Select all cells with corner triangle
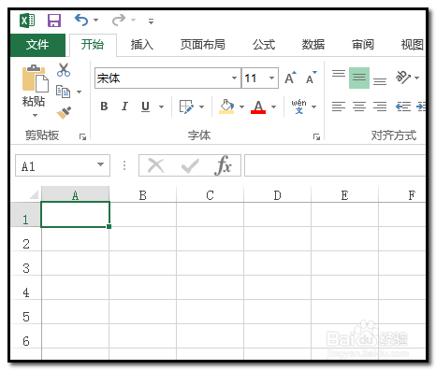 pyautogui.click(x=34, y=194)
